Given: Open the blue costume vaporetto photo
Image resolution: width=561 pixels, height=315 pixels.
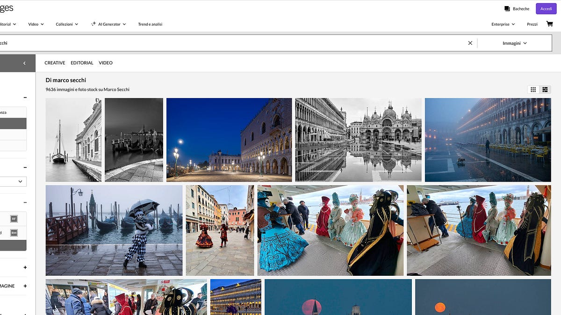Looking at the screenshot, I should pos(330,231).
